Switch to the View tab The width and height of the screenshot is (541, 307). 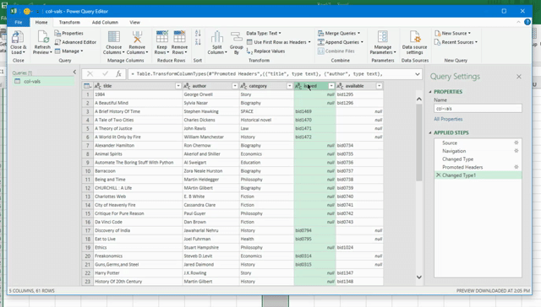135,22
